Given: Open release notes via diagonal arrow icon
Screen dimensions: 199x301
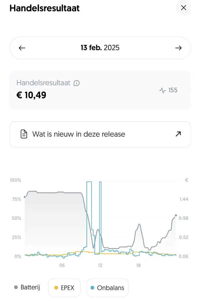Looking at the screenshot, I should click(178, 134).
